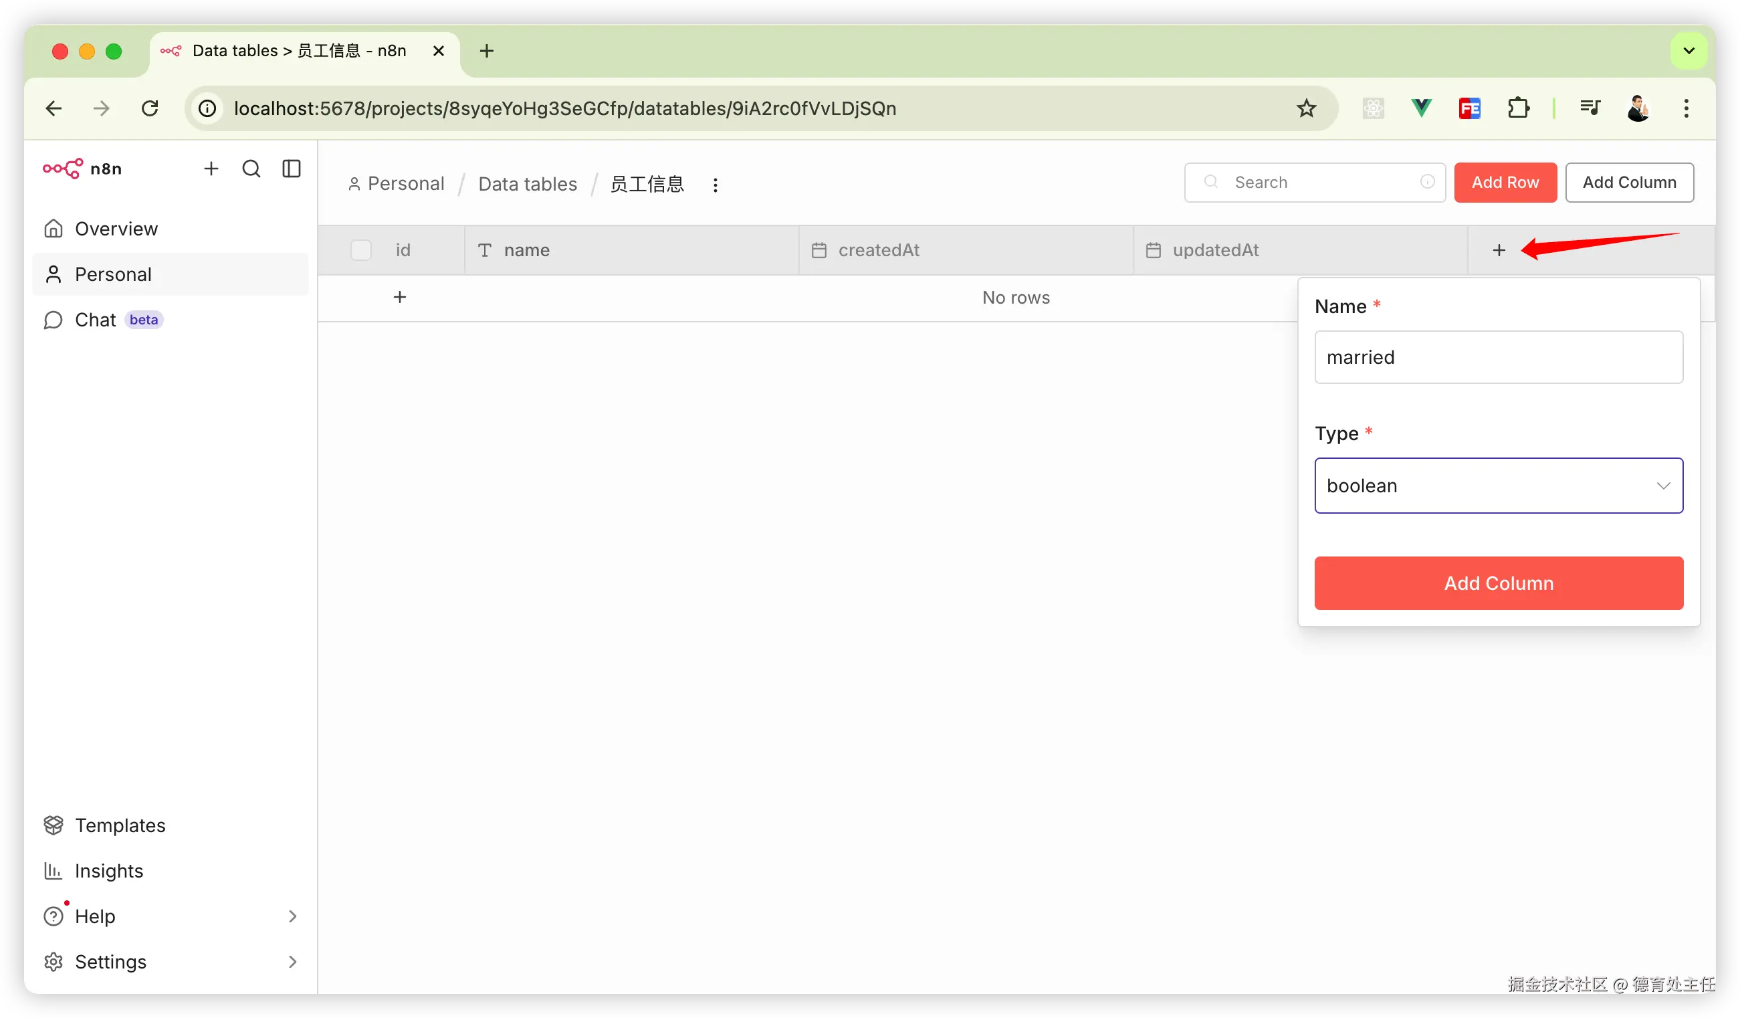The height and width of the screenshot is (1018, 1740).
Task: Click the plus icon after updatedAt column
Action: [x=1499, y=250]
